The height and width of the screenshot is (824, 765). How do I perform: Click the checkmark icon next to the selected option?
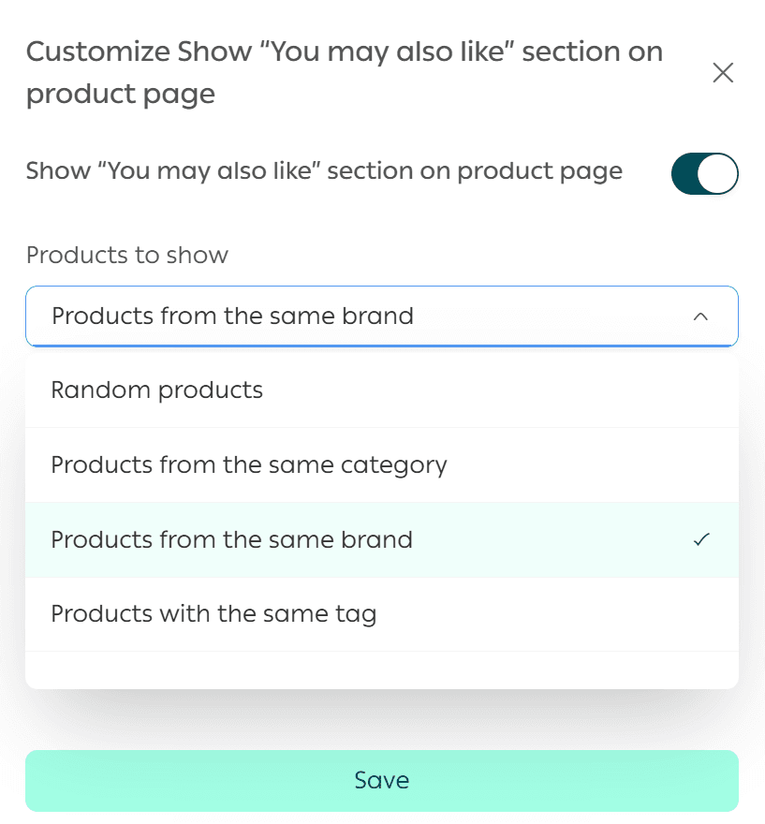click(x=701, y=539)
